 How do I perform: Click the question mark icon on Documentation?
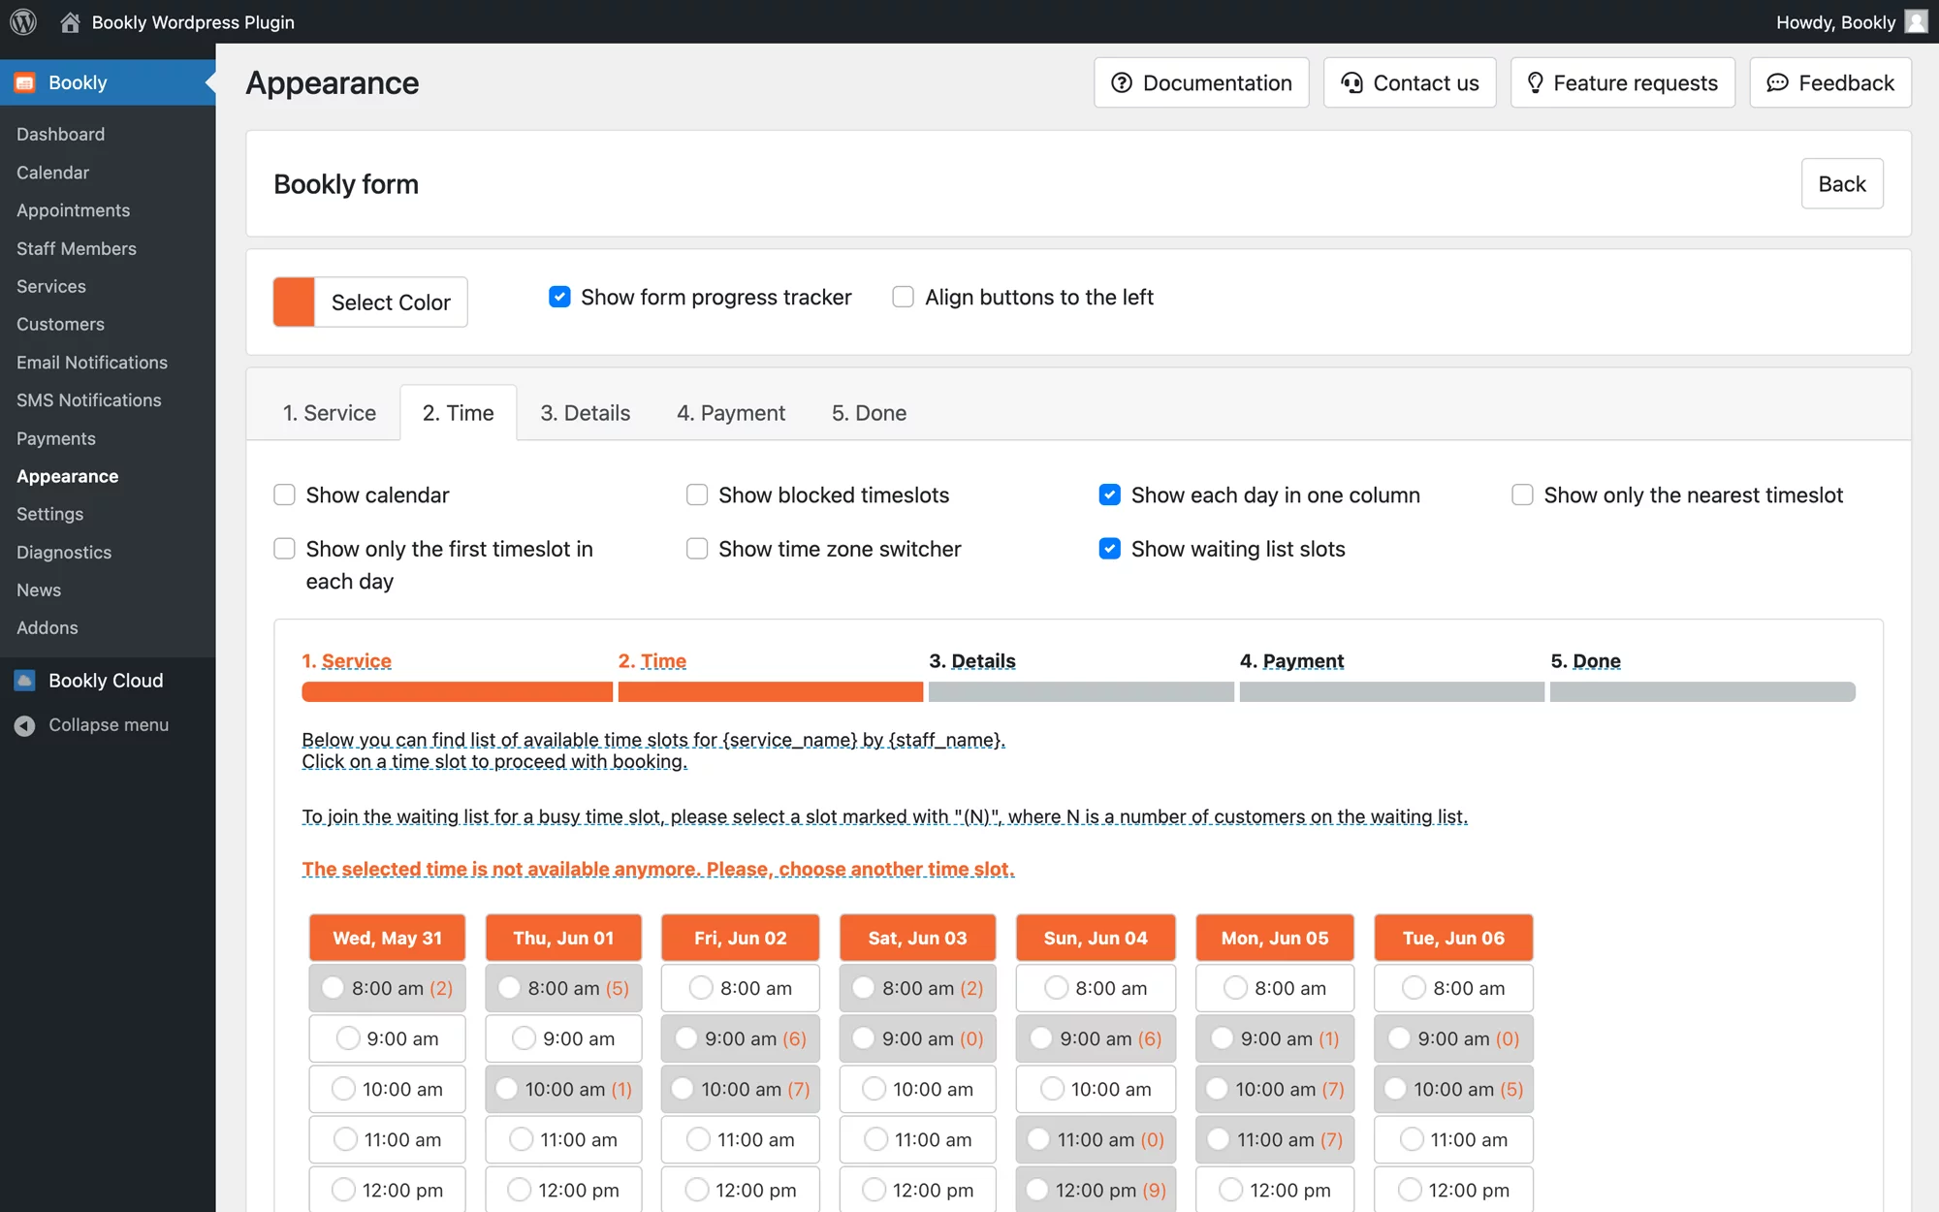pyautogui.click(x=1122, y=82)
